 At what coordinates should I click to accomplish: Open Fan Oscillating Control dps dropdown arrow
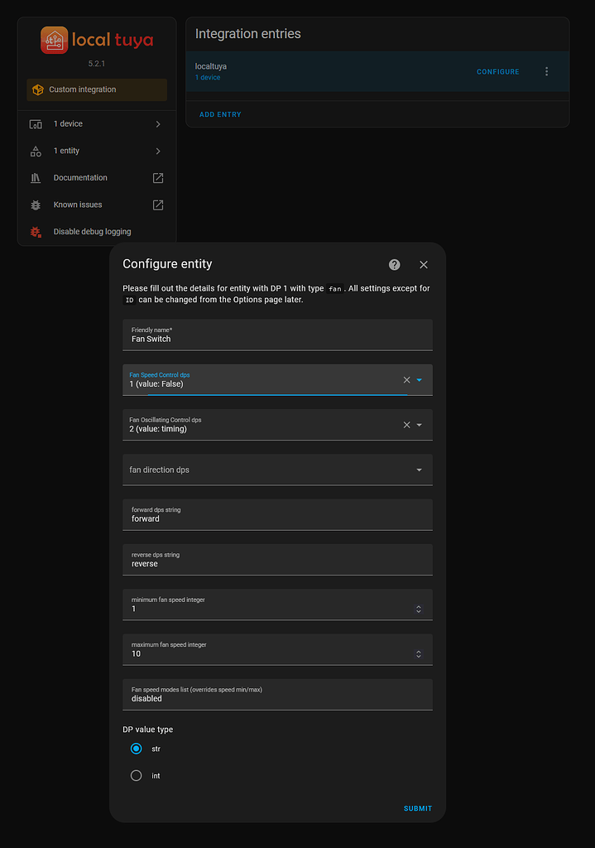[420, 425]
